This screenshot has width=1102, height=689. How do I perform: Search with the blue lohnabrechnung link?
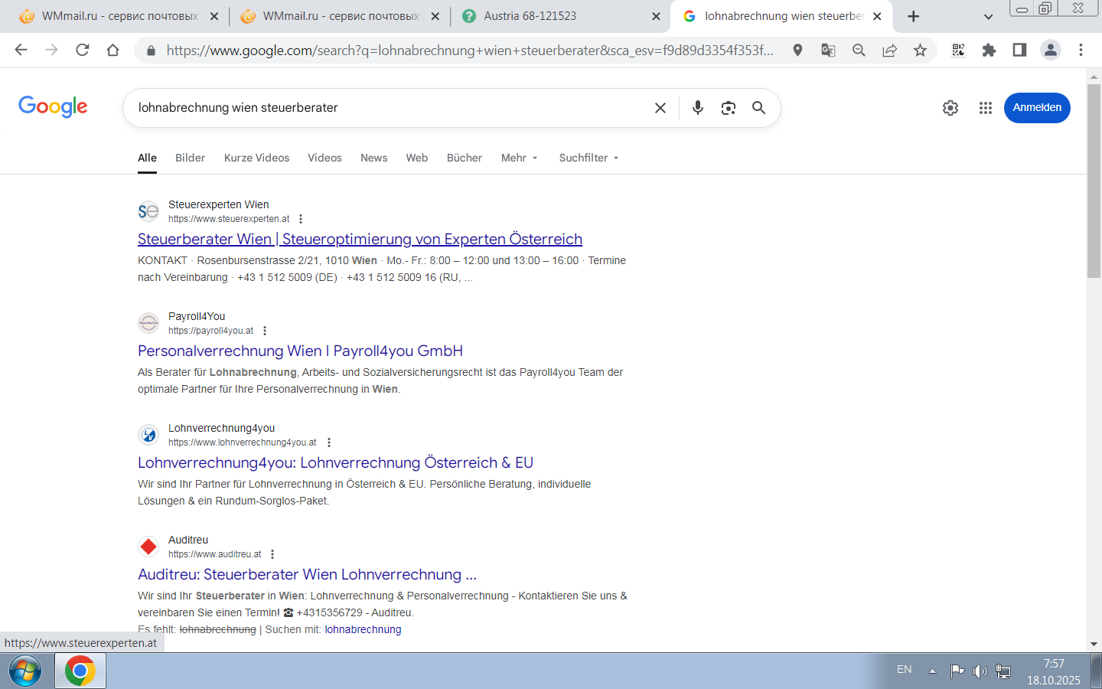(363, 629)
